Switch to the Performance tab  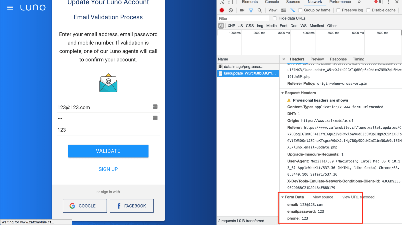point(340,2)
